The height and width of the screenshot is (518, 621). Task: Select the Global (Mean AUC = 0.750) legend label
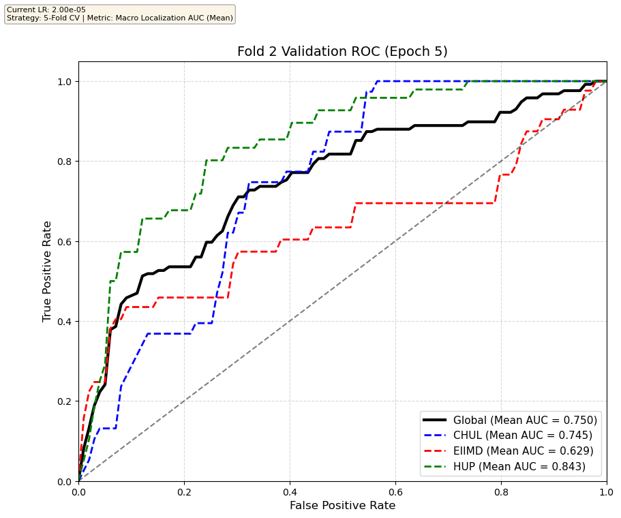(x=525, y=420)
